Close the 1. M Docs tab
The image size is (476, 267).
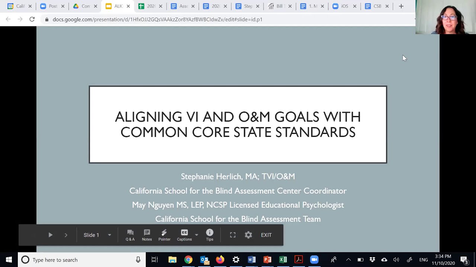tap(322, 6)
